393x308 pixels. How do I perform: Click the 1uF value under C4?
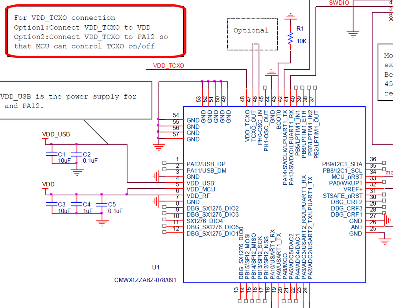click(x=88, y=211)
